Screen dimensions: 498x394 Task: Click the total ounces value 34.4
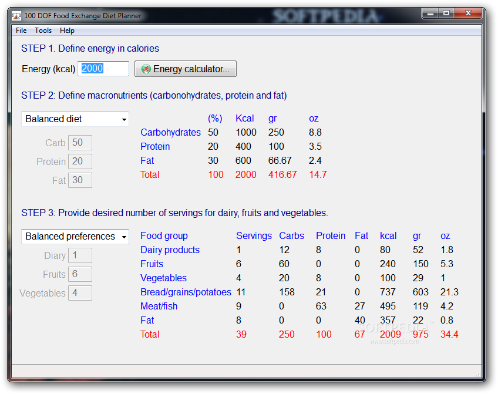point(449,334)
